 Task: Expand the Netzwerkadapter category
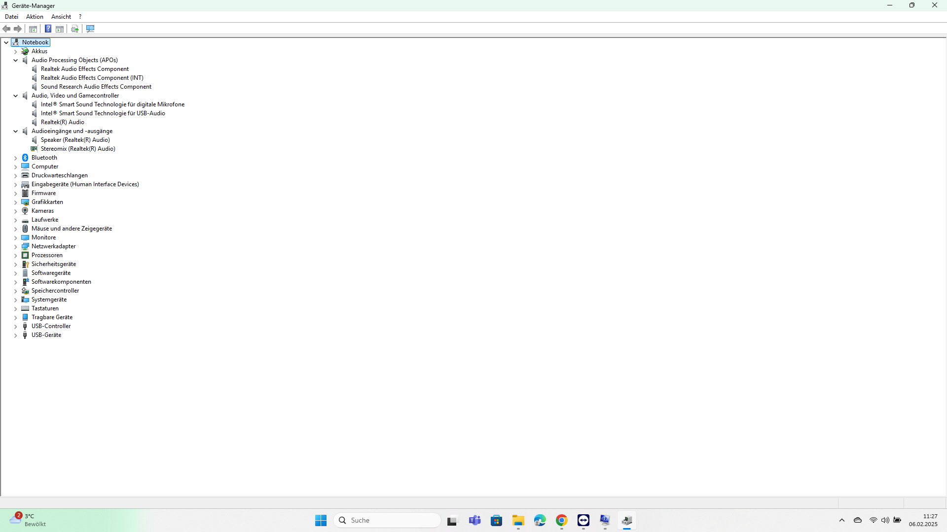[x=15, y=246]
